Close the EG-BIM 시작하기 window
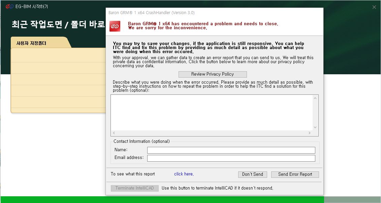 click(x=374, y=7)
